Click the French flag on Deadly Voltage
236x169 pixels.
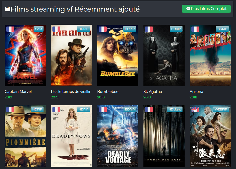[103, 110]
